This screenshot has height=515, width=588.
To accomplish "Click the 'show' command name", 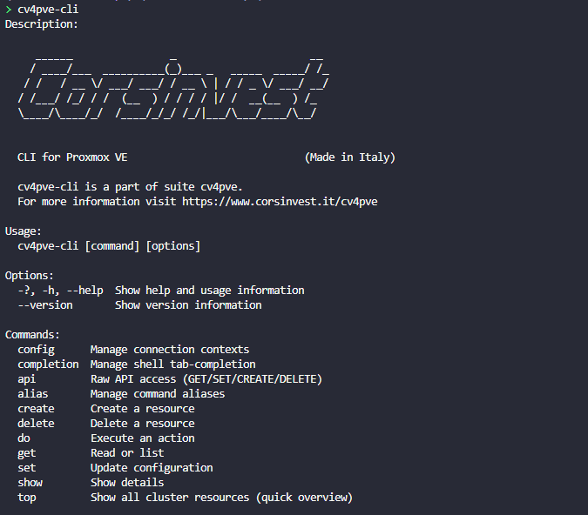I will [x=30, y=483].
